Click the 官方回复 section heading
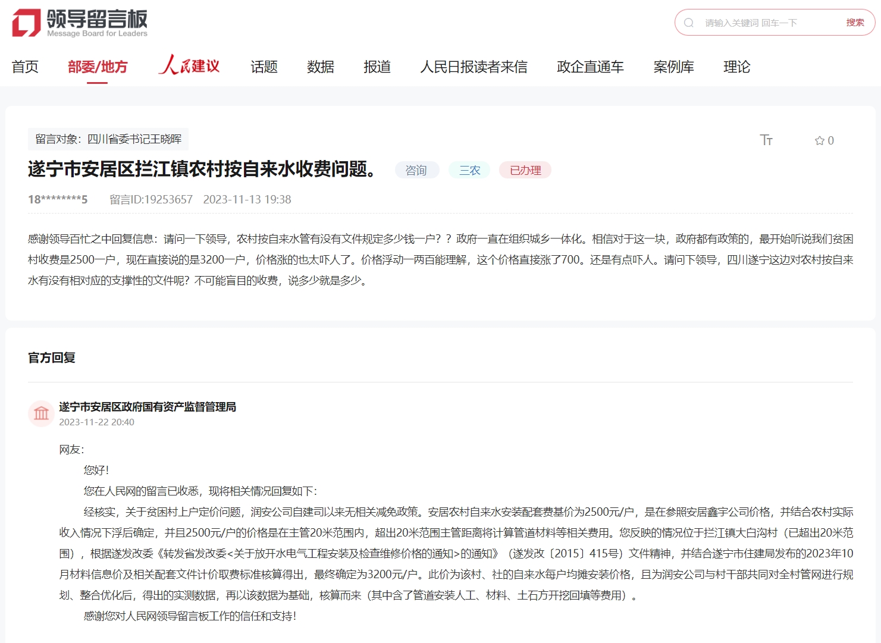 [x=52, y=357]
